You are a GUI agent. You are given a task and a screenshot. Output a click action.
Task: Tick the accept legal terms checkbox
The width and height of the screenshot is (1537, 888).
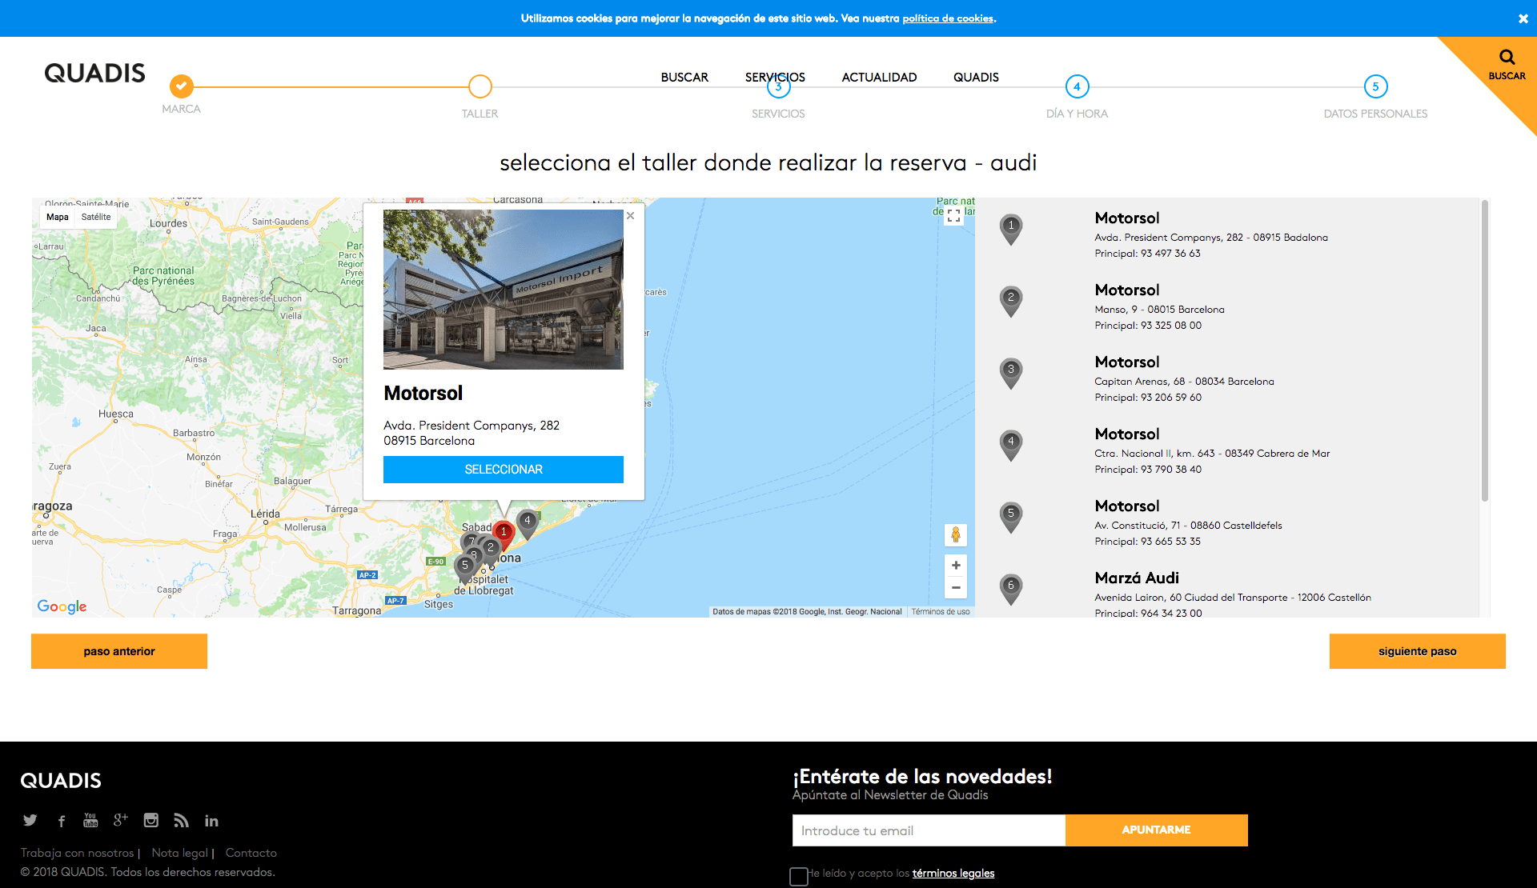click(798, 877)
